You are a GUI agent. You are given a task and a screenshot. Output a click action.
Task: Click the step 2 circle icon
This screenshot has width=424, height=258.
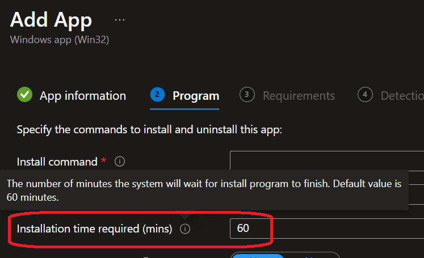(x=157, y=95)
